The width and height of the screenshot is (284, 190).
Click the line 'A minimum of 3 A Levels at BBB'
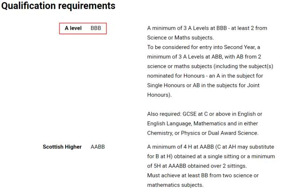(x=207, y=28)
